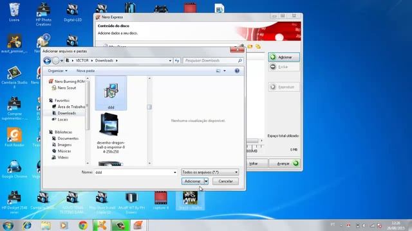
Task: Open the Nome filename dropdown arrow
Action: [x=175, y=173]
